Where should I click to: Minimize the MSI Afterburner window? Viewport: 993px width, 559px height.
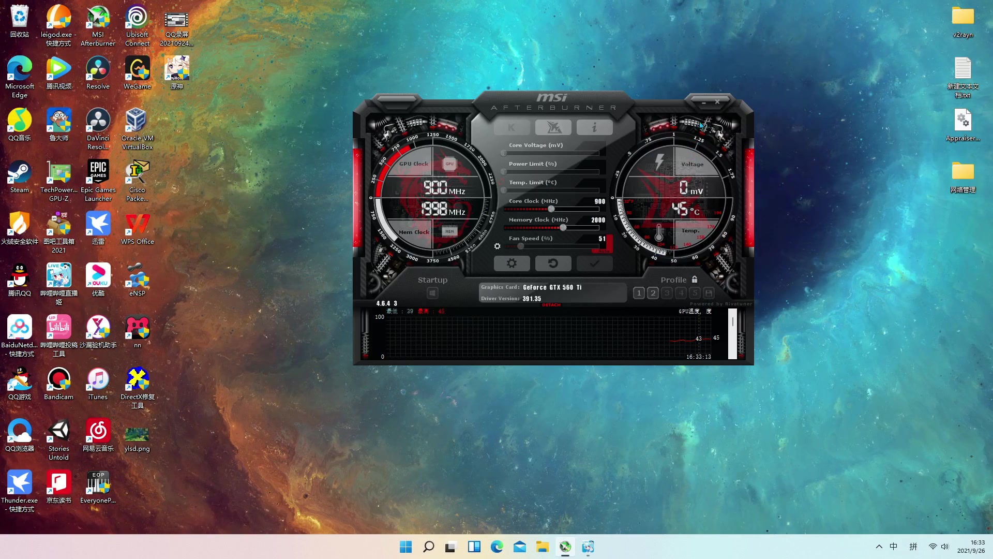(x=704, y=102)
